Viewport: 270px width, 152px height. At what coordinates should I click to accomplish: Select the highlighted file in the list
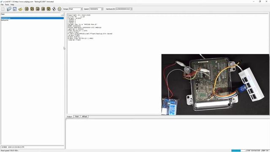pyautogui.click(x=32, y=18)
